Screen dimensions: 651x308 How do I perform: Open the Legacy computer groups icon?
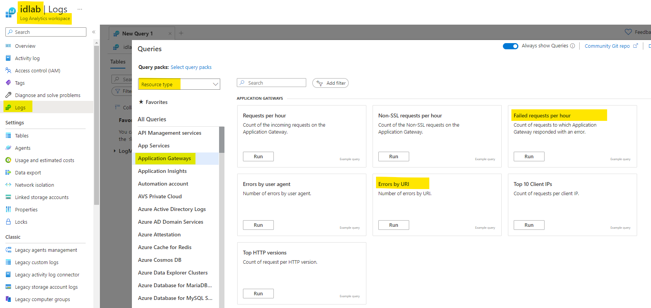click(8, 299)
